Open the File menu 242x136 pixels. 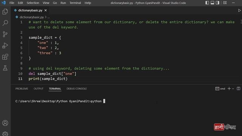pos(12,3)
